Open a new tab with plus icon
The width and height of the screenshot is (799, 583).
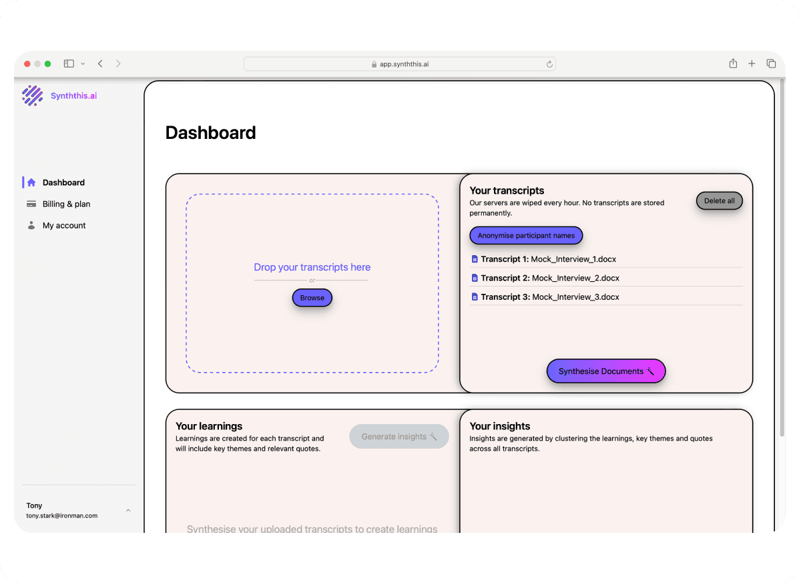[752, 63]
